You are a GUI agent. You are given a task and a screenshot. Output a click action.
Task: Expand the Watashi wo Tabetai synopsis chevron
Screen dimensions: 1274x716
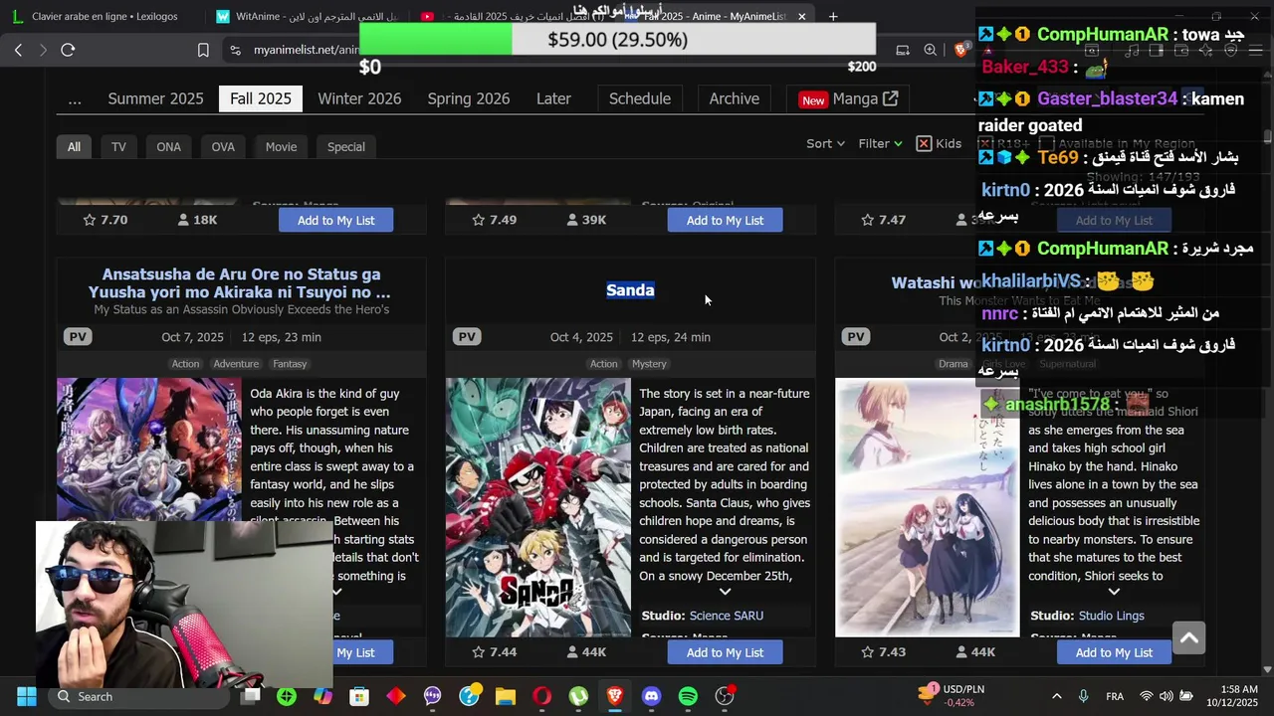tap(1114, 592)
